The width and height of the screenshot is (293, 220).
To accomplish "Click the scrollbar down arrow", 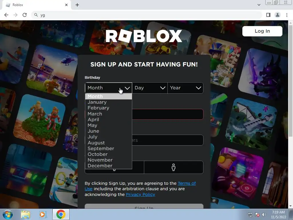I will [290, 206].
